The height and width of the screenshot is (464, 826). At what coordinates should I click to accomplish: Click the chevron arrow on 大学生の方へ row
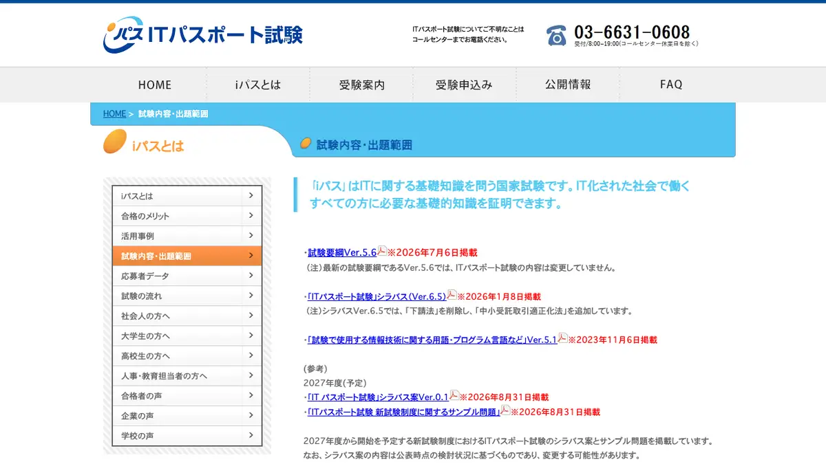[251, 335]
